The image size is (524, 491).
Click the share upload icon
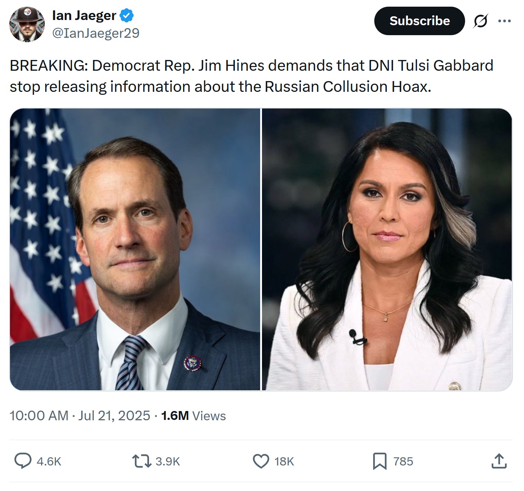(x=499, y=461)
